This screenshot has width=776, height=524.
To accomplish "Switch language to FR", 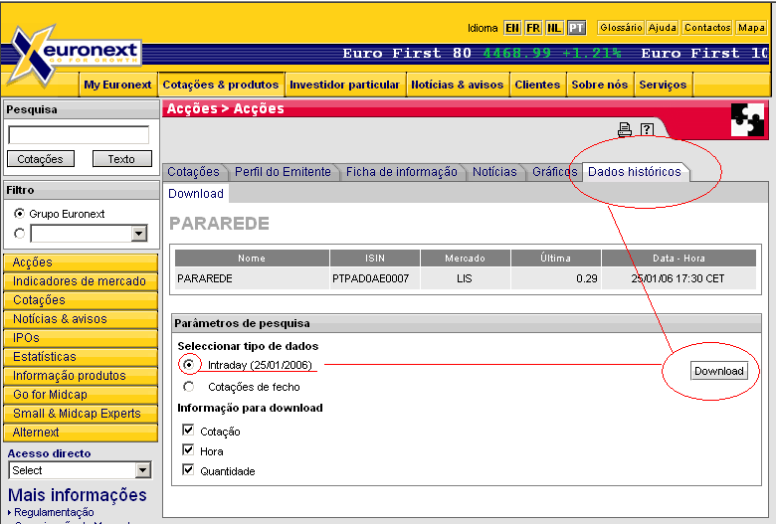I will click(533, 28).
